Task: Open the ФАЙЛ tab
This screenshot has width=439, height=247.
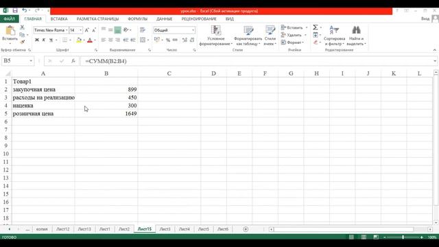Action: coord(9,19)
